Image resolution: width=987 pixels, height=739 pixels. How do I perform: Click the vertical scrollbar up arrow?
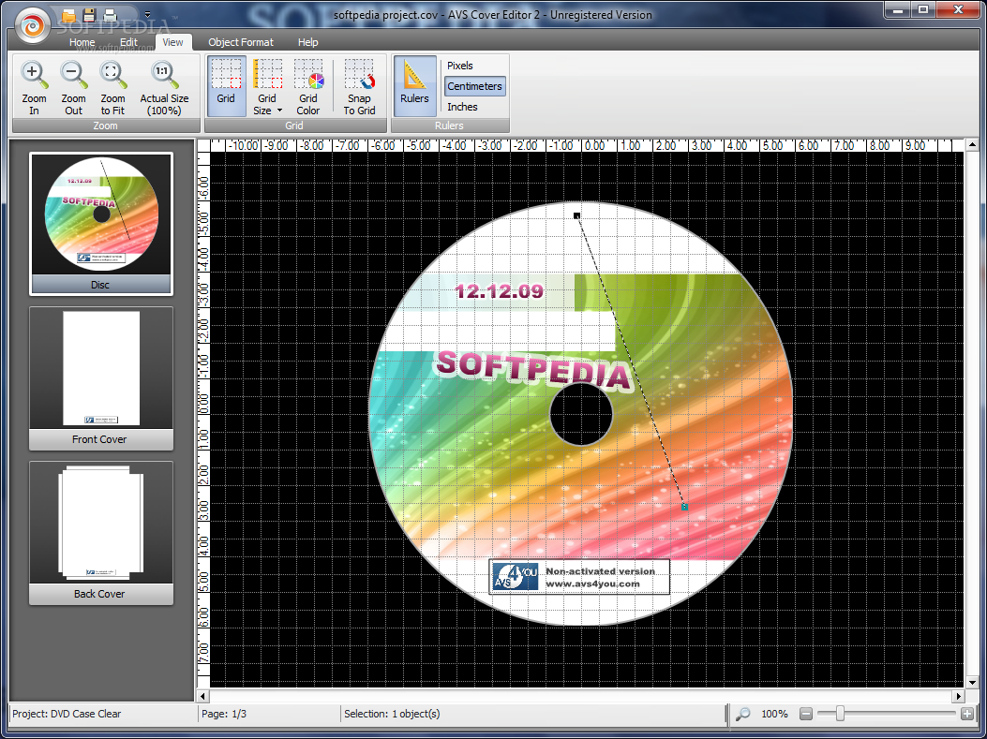(971, 145)
